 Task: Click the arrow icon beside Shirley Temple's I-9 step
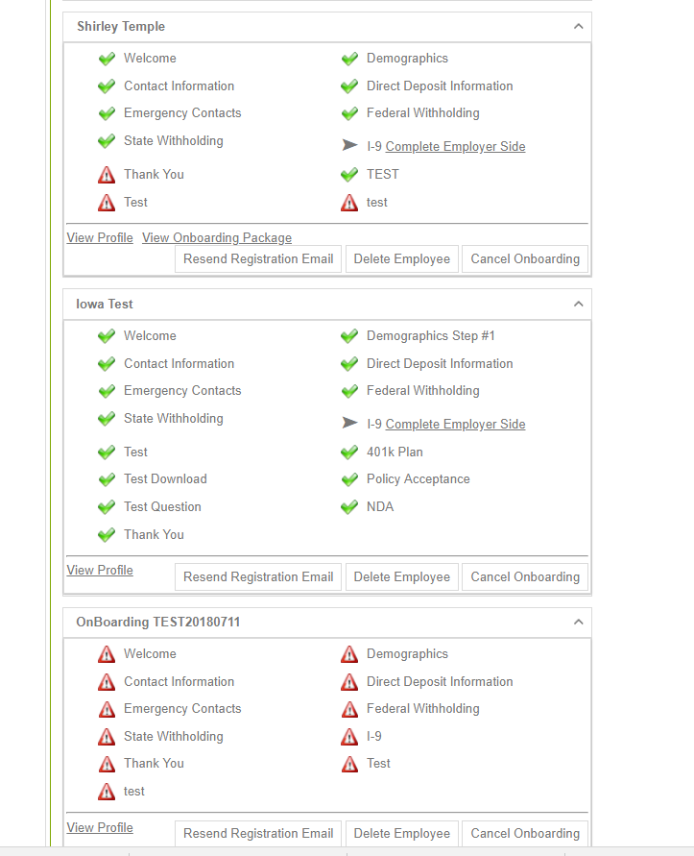(349, 145)
